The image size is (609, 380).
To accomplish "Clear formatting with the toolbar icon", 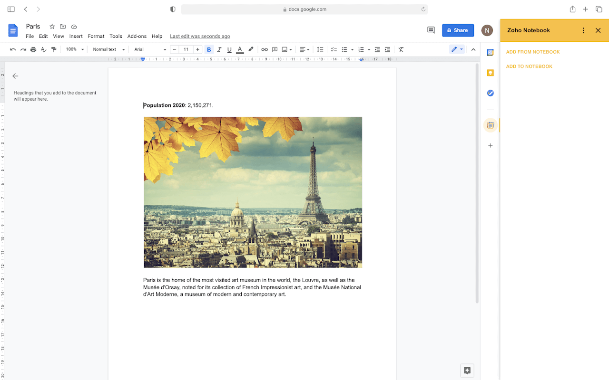I will (x=401, y=49).
